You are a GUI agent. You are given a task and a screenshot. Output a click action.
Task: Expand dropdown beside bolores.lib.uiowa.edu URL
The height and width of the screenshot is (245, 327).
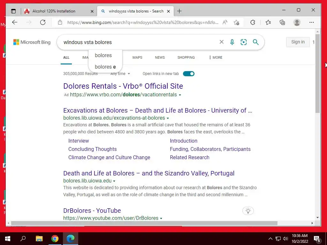pos(114,181)
